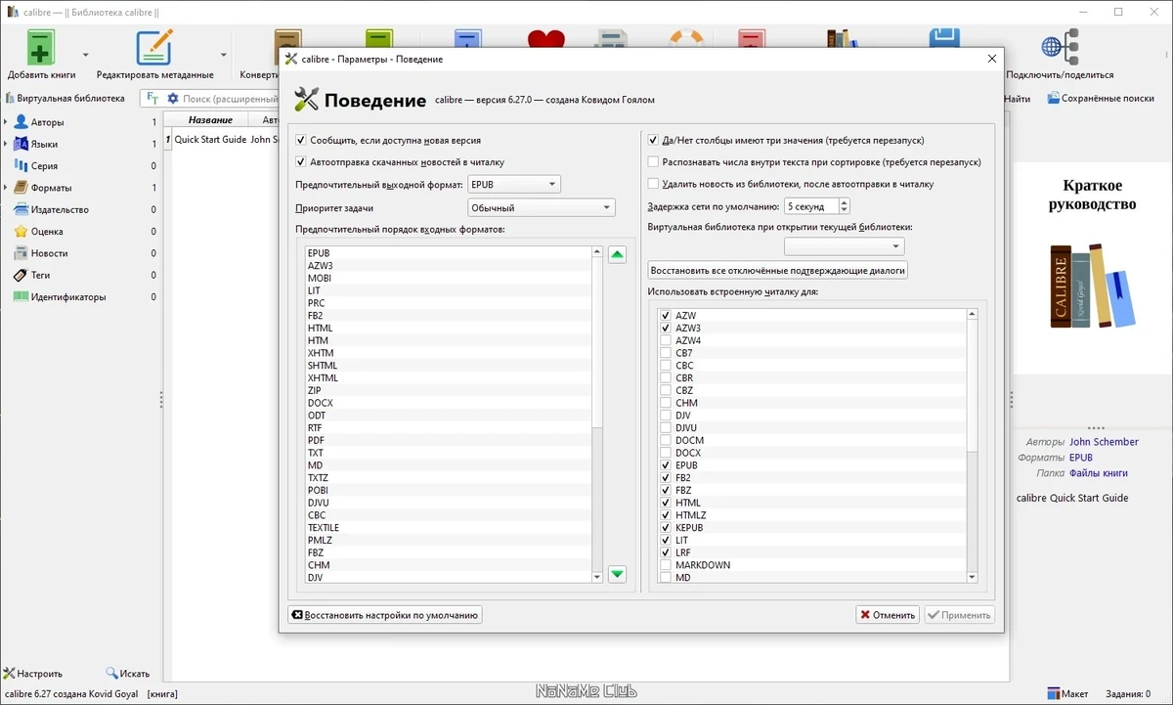Open virtual library on open dropdown
This screenshot has height=705, width=1173.
(x=844, y=246)
